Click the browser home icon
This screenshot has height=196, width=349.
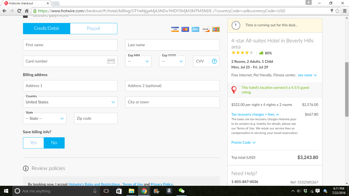point(27,11)
